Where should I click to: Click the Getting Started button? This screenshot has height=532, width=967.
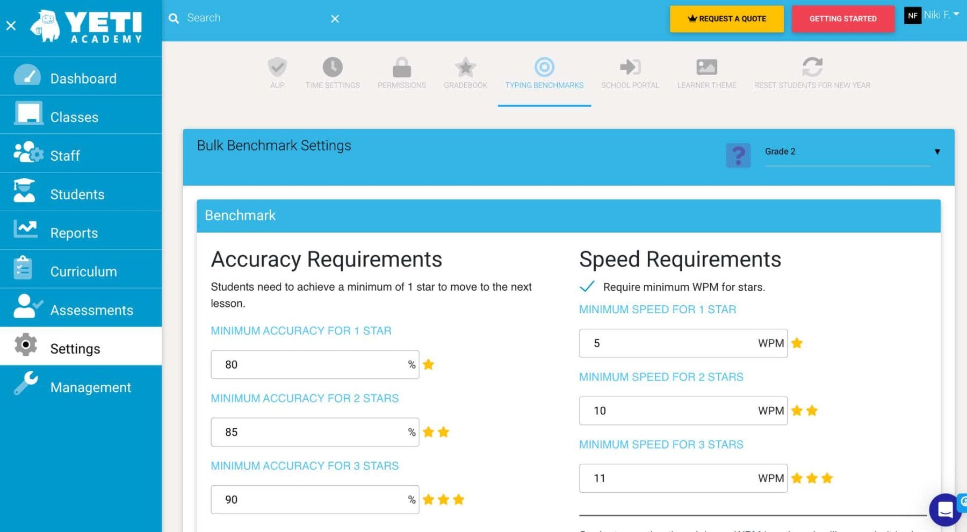[843, 19]
